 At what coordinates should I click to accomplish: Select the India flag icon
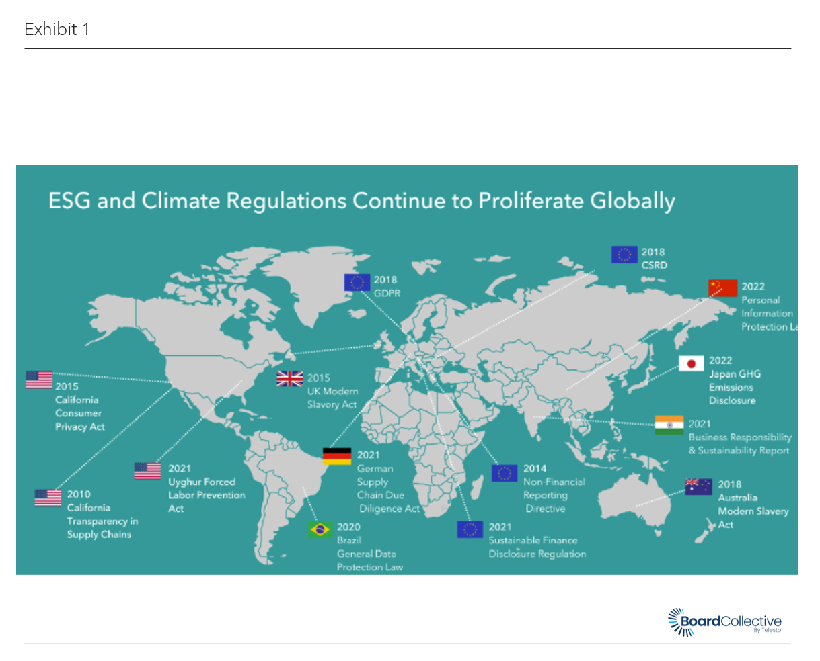[669, 425]
